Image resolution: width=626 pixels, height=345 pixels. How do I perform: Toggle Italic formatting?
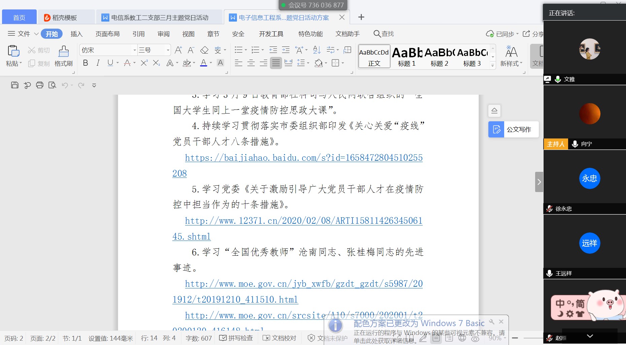click(98, 63)
